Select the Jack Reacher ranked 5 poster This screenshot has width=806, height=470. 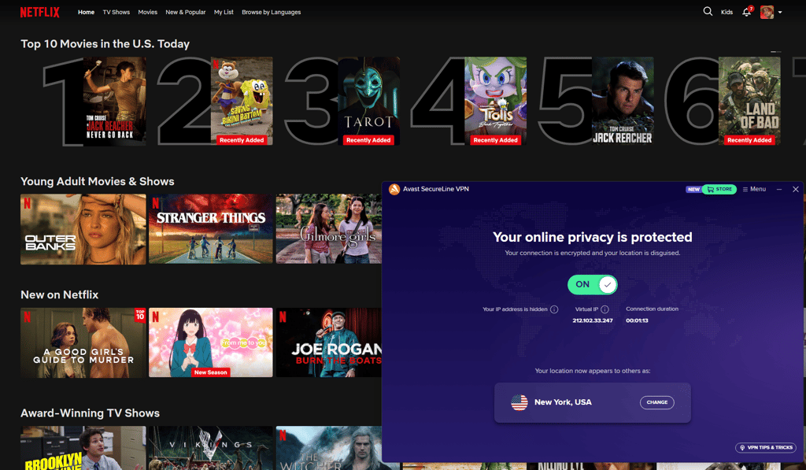coord(623,102)
